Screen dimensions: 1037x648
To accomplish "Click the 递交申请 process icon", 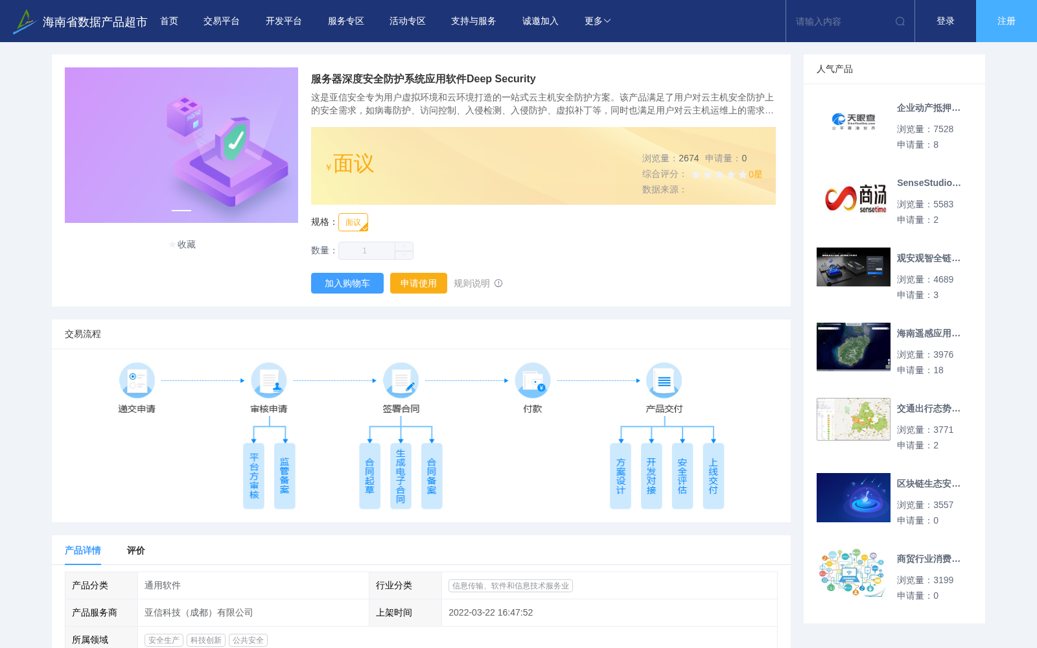I will [x=136, y=380].
